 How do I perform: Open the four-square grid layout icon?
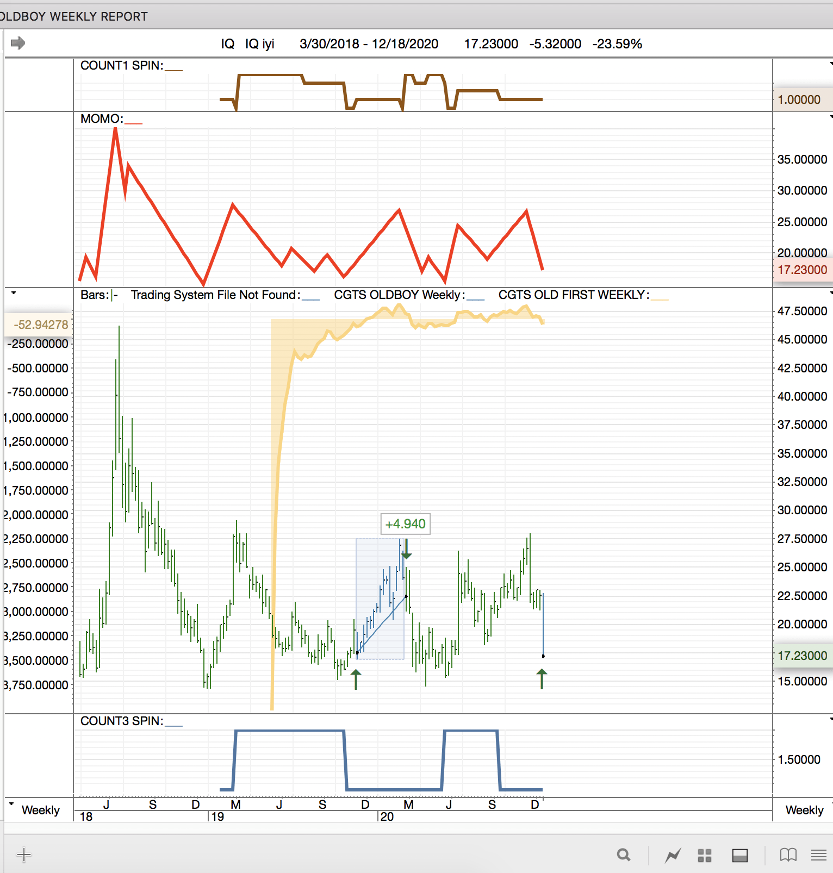pyautogui.click(x=705, y=856)
